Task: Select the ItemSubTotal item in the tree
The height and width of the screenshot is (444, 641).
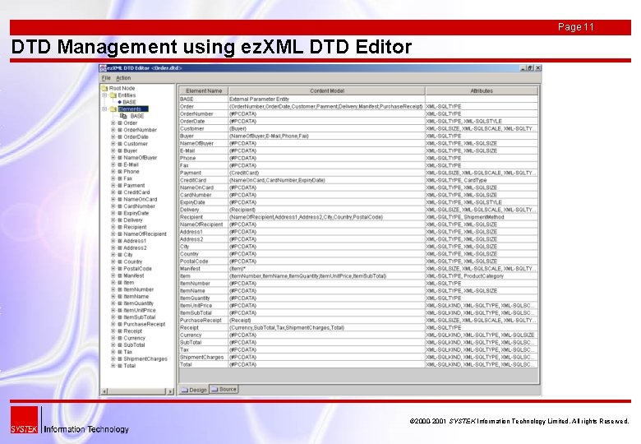Action: 140,317
